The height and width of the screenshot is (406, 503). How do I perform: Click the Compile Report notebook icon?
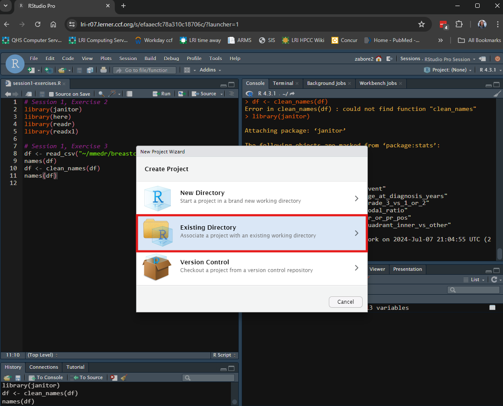click(129, 94)
